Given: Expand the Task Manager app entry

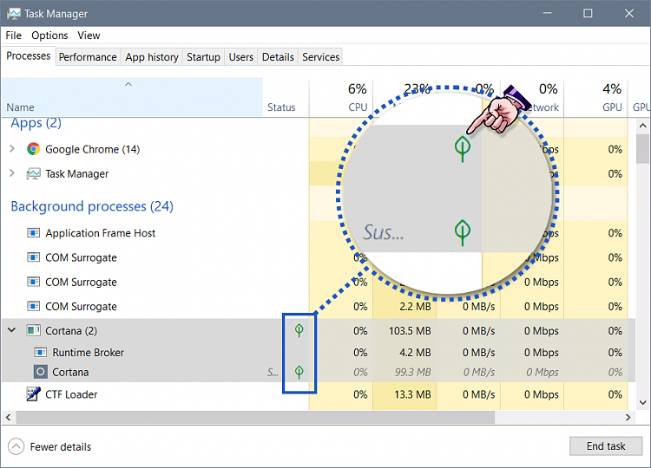Looking at the screenshot, I should coord(12,173).
